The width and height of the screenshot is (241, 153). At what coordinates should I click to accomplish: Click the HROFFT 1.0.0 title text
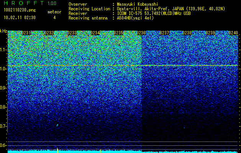30,3
